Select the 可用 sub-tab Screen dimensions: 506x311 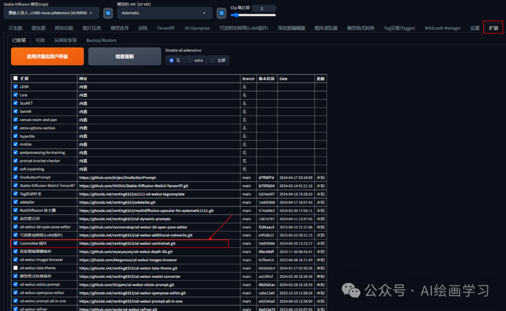[x=40, y=40]
